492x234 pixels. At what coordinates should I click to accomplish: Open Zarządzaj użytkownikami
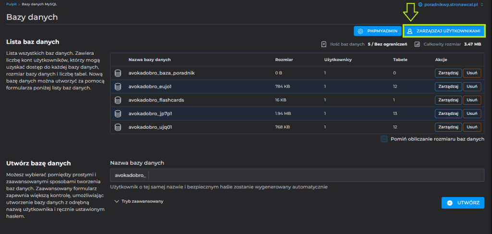tap(443, 31)
